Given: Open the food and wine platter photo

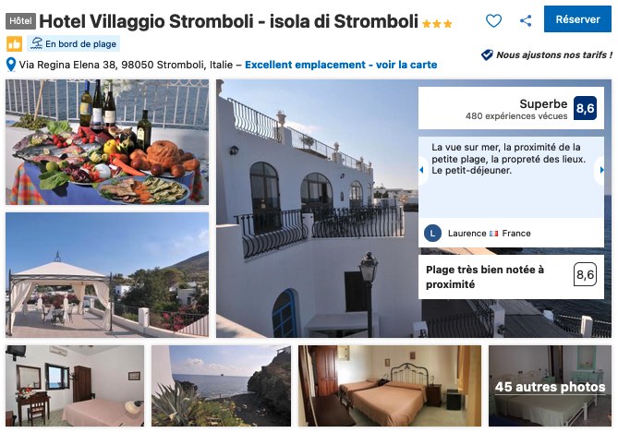Looking at the screenshot, I should click(x=107, y=142).
